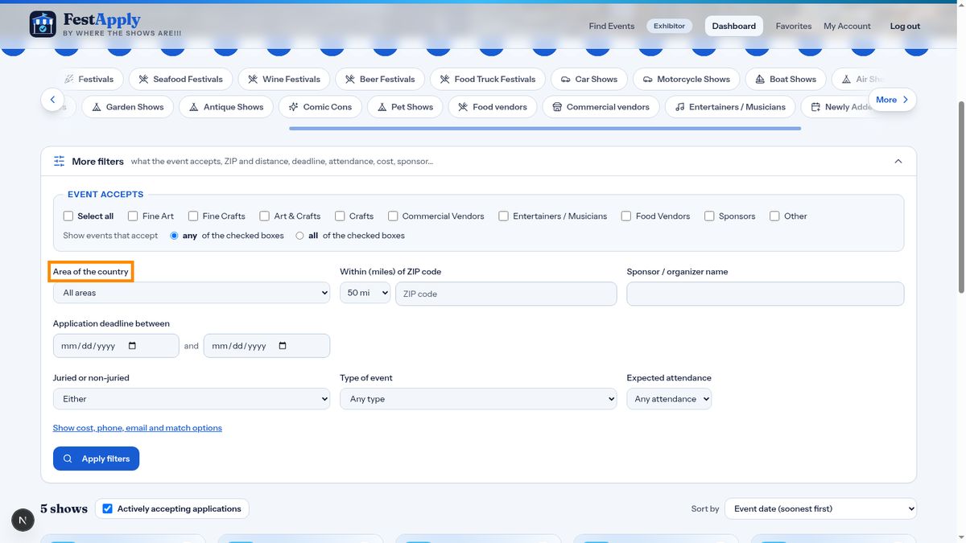Select the Antique Shows category chip
Screen dimensions: 966x543
click(226, 107)
